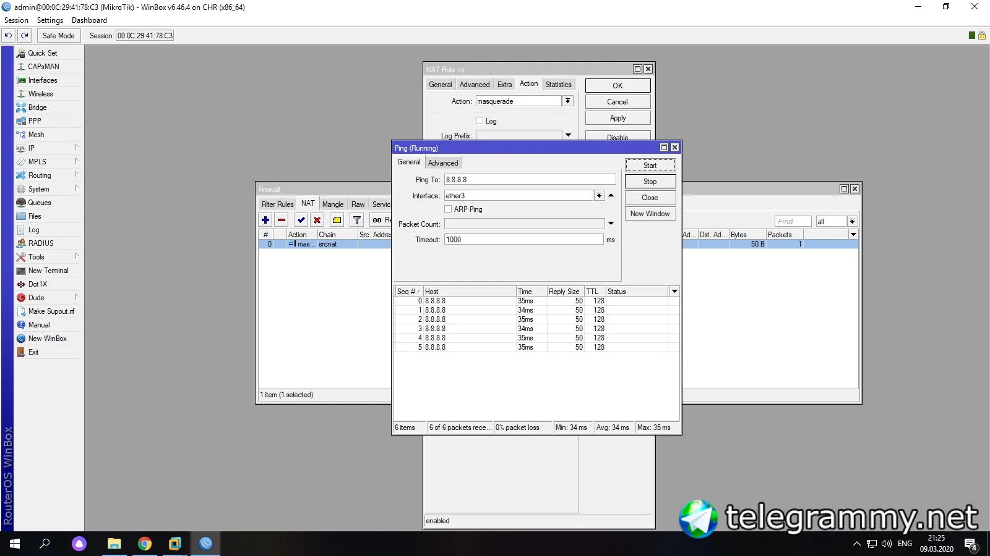The width and height of the screenshot is (990, 556).
Task: Switch to Advanced tab in Ping
Action: 443,163
